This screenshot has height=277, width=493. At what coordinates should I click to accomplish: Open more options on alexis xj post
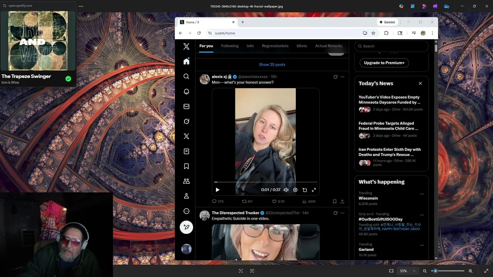click(x=342, y=77)
